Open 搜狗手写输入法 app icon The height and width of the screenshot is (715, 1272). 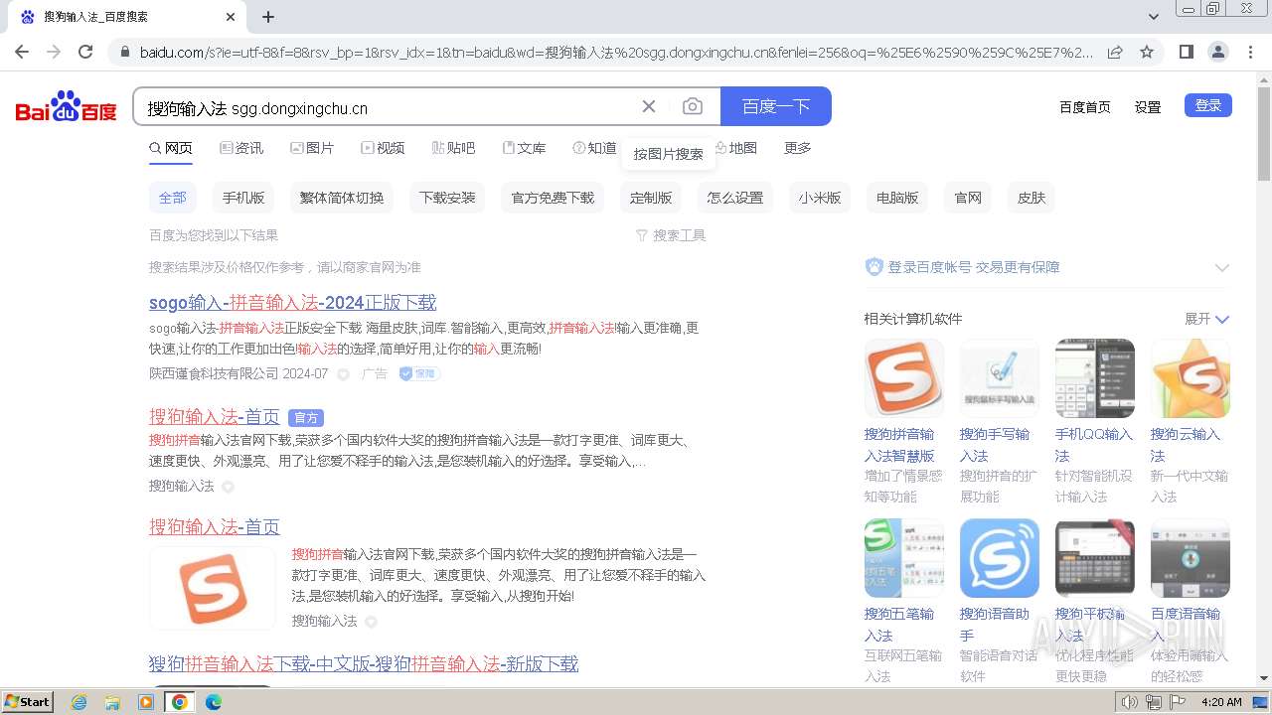1000,378
